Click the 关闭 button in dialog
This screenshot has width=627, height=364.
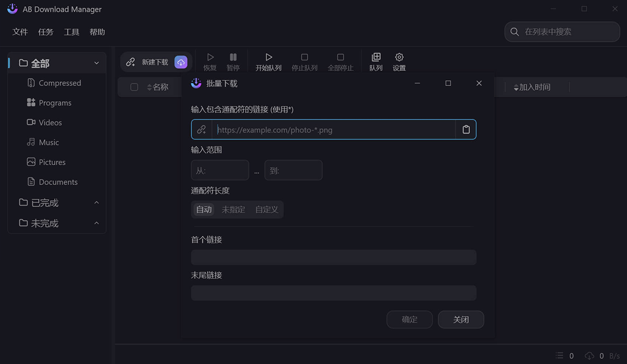(x=461, y=320)
